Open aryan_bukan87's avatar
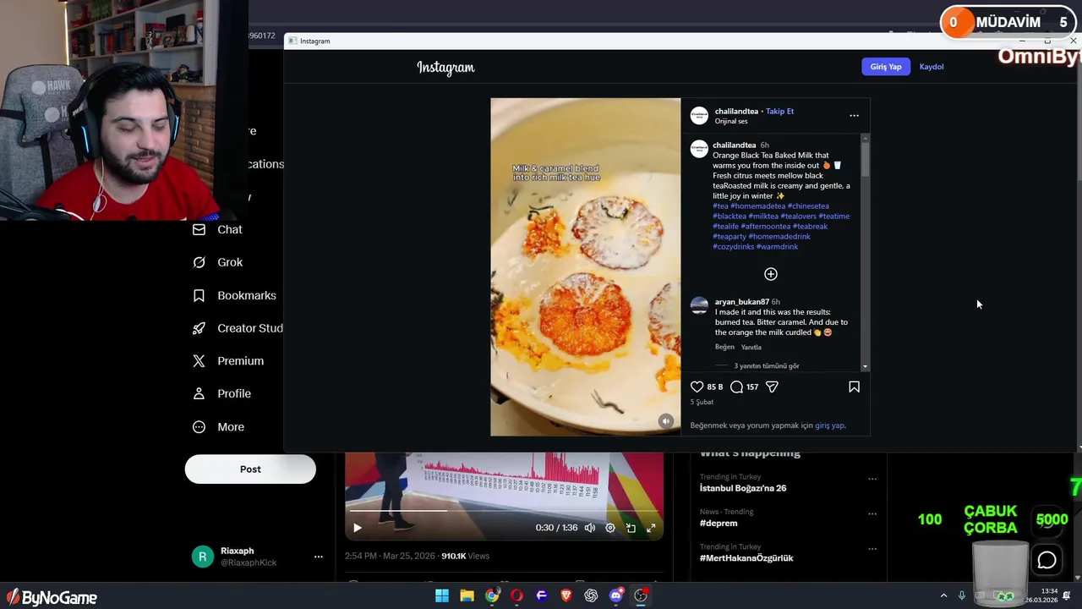This screenshot has height=609, width=1082. pyautogui.click(x=699, y=305)
